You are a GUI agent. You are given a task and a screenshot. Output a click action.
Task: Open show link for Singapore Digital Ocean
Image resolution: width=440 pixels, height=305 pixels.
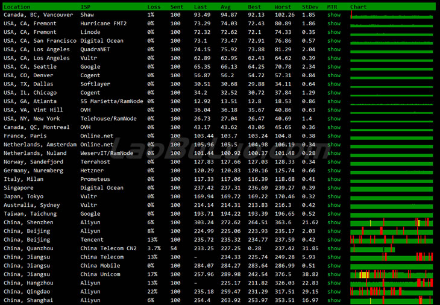click(334, 188)
